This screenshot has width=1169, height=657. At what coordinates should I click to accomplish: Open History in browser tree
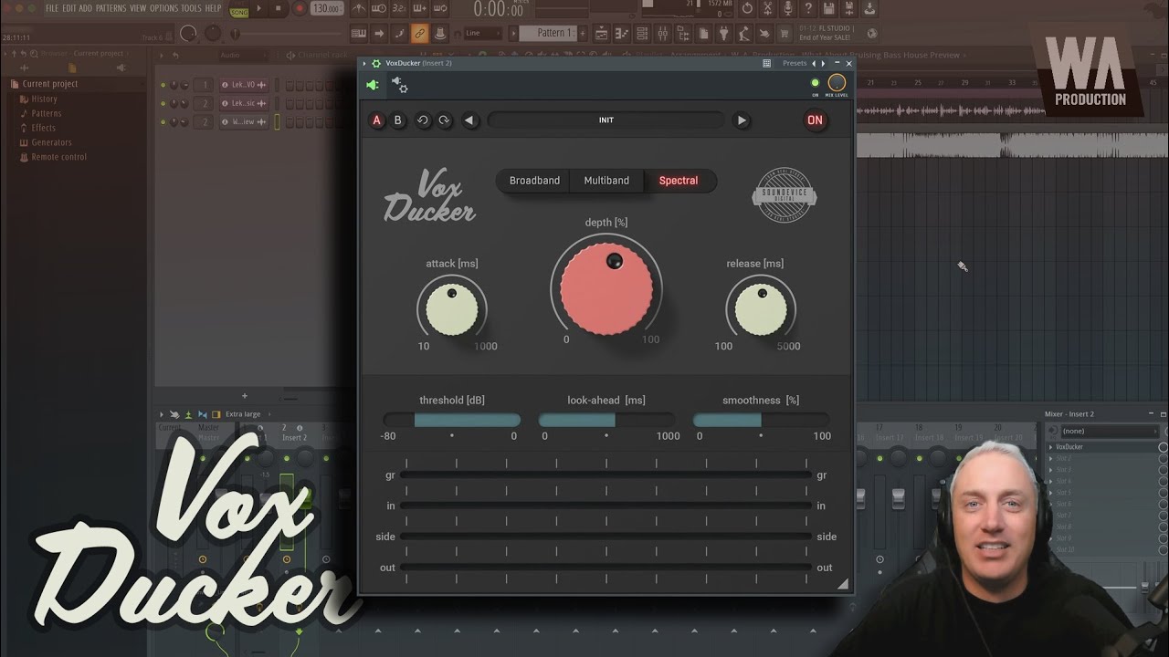coord(44,99)
